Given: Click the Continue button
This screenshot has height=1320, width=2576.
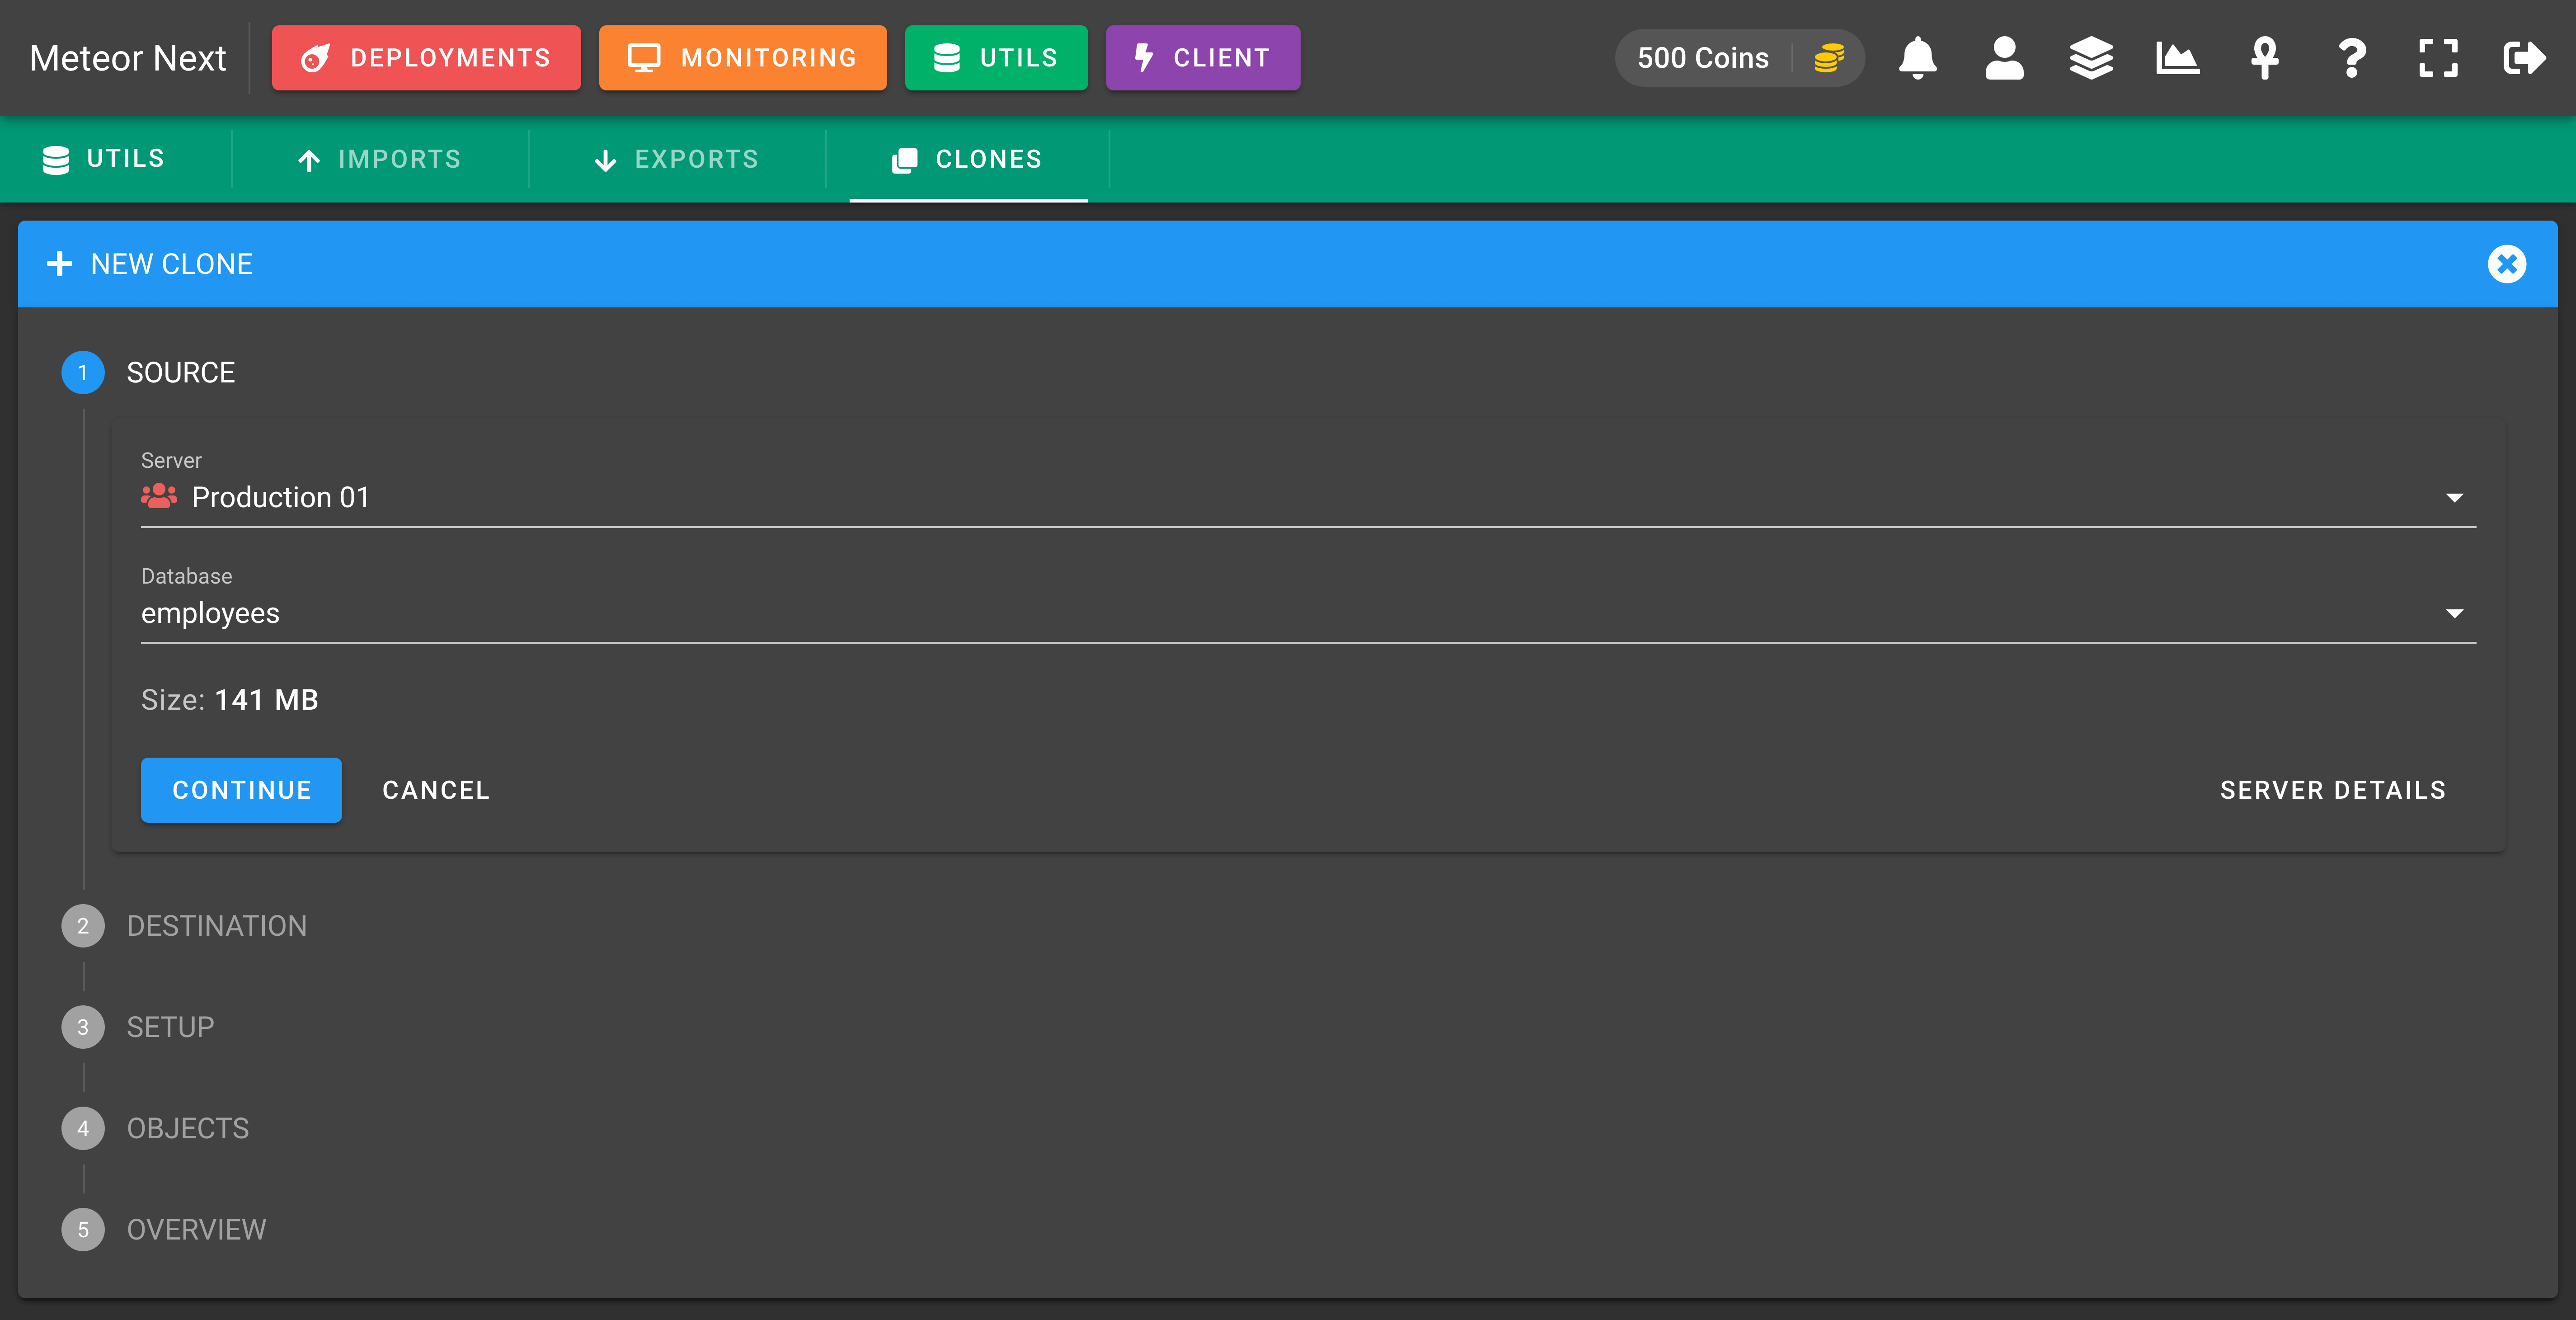Looking at the screenshot, I should click(241, 790).
